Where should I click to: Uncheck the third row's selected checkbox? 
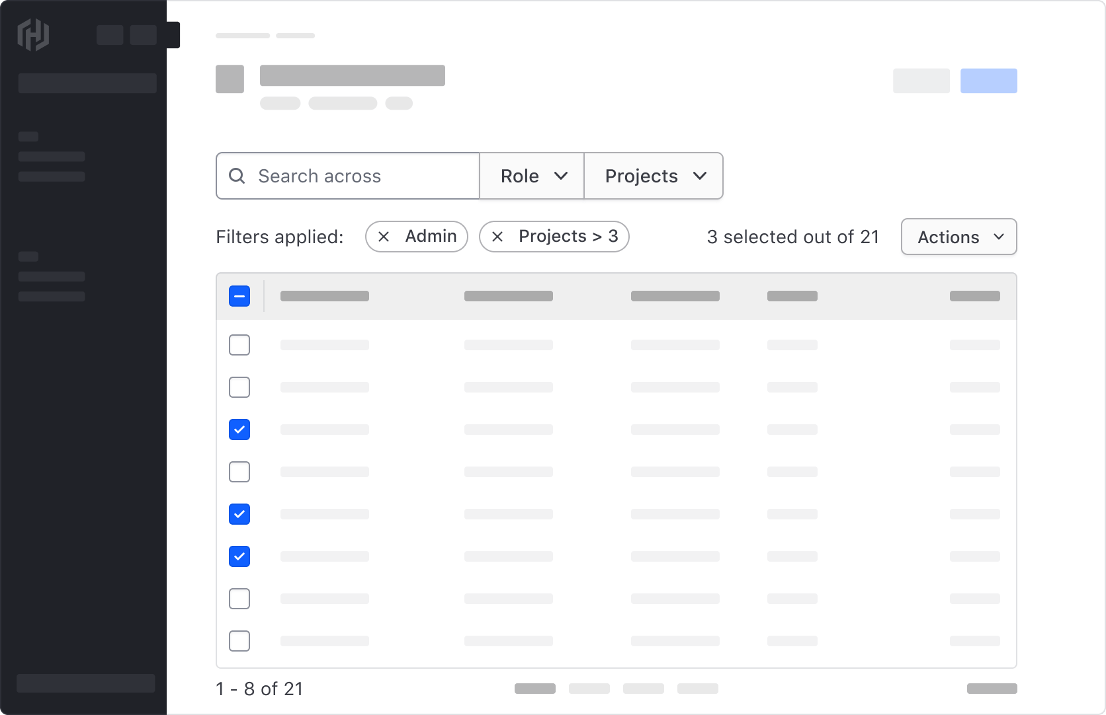pyautogui.click(x=239, y=430)
